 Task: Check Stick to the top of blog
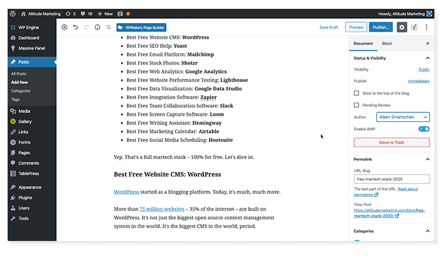point(356,93)
